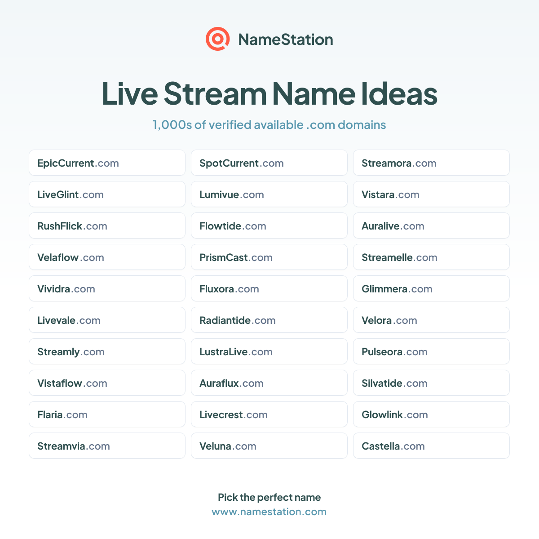Image resolution: width=539 pixels, height=539 pixels.
Task: Open Auraflux.com name suggestion
Action: [269, 383]
